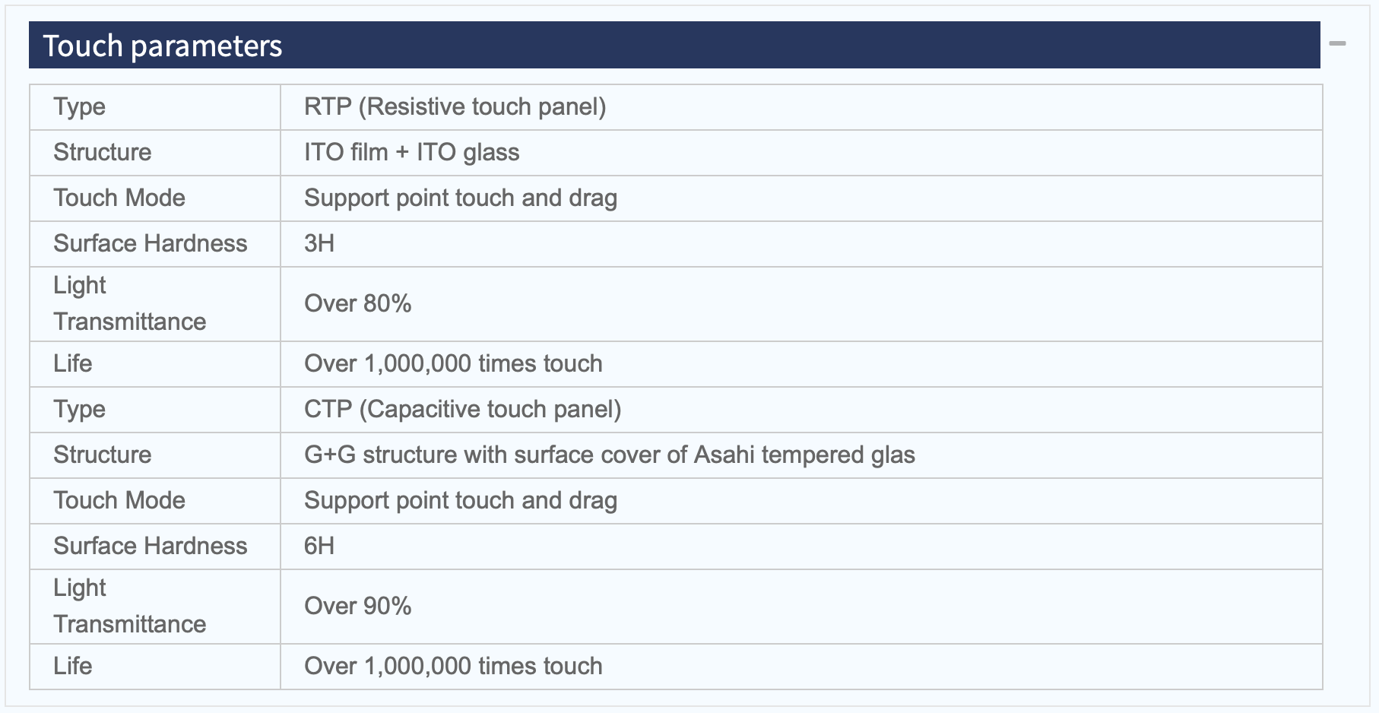
Task: Select the first Touch Mode label
Action: [x=119, y=198]
